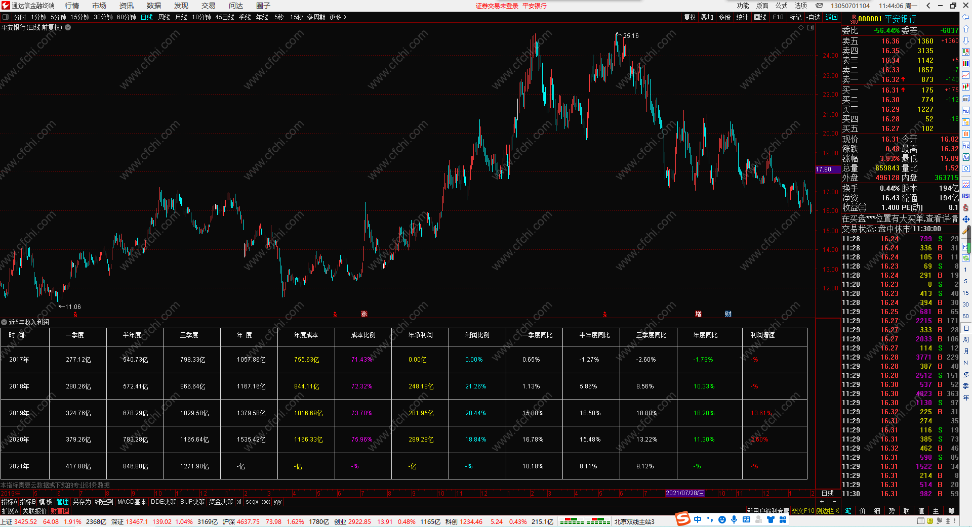Click the title bar left chevron icon
This screenshot has height=527, width=972.
(928, 6)
